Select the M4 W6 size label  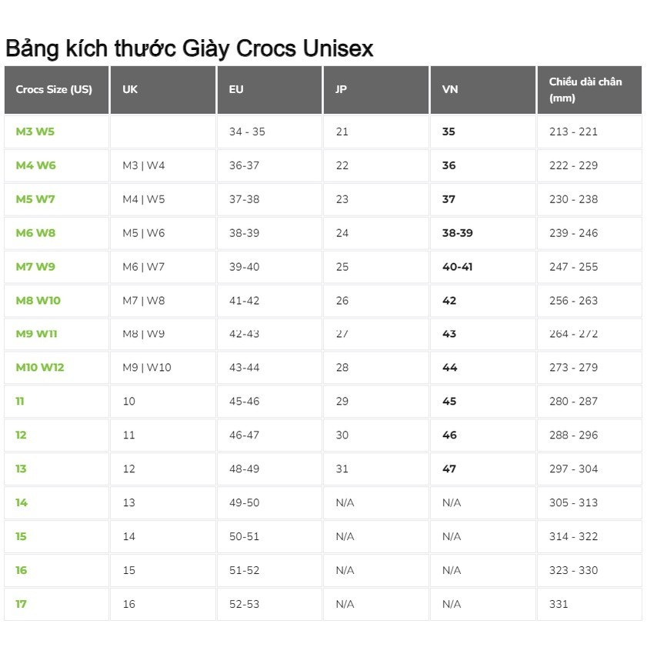point(35,165)
